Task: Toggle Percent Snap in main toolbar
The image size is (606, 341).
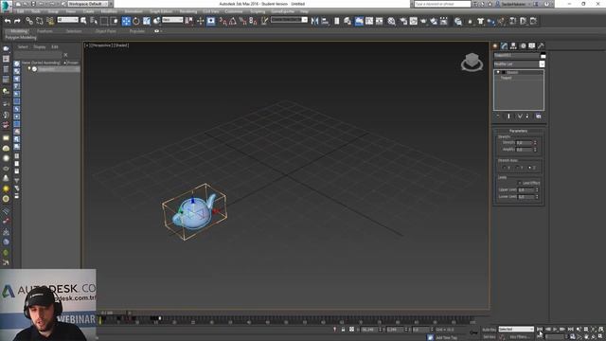Action: [x=242, y=21]
